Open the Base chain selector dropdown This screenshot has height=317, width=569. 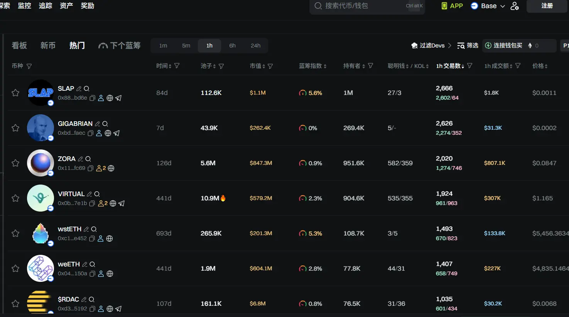[488, 6]
